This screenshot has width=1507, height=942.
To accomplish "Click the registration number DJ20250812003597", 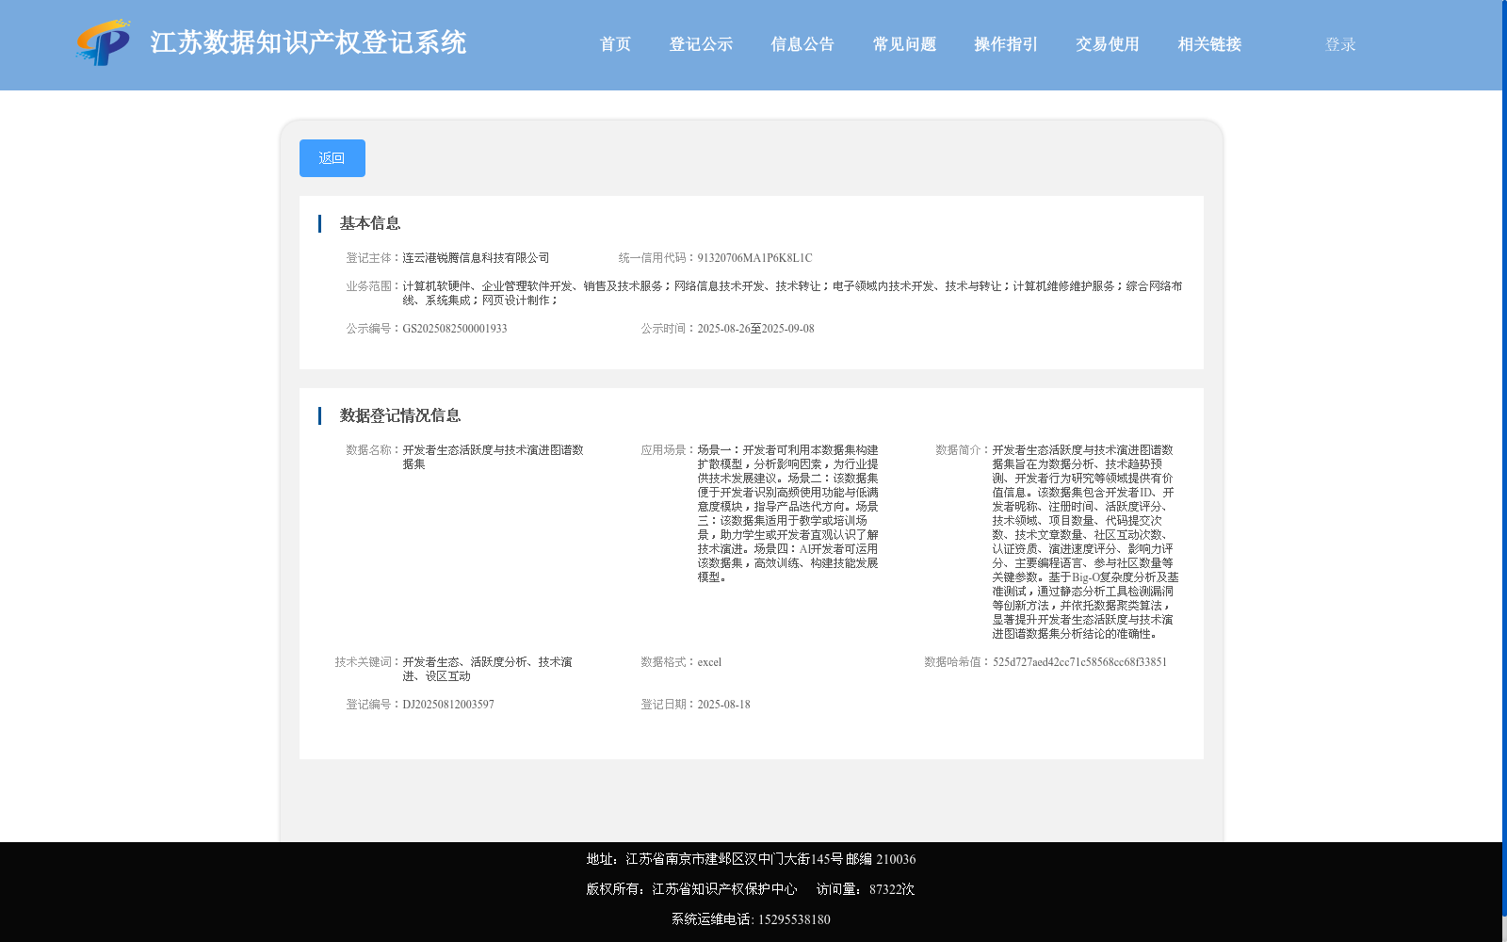I will coord(448,705).
